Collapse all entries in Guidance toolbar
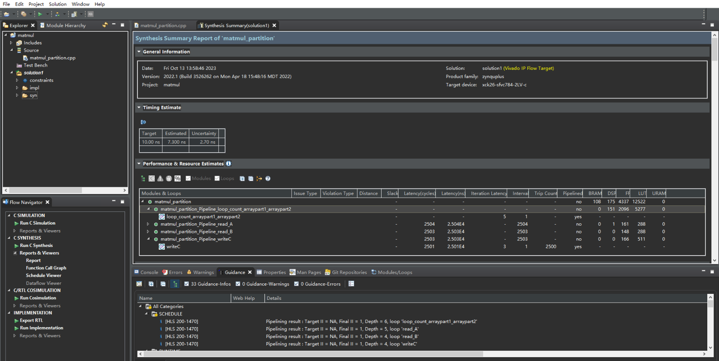 pos(163,284)
